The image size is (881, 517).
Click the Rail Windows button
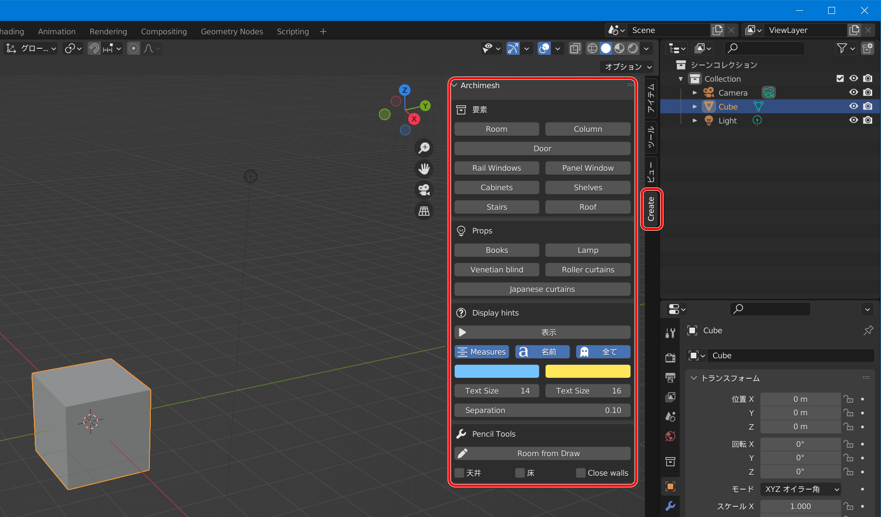(496, 168)
